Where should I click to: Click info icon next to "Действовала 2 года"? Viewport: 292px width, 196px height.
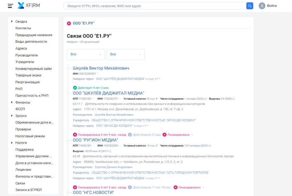pyautogui.click(x=130, y=135)
